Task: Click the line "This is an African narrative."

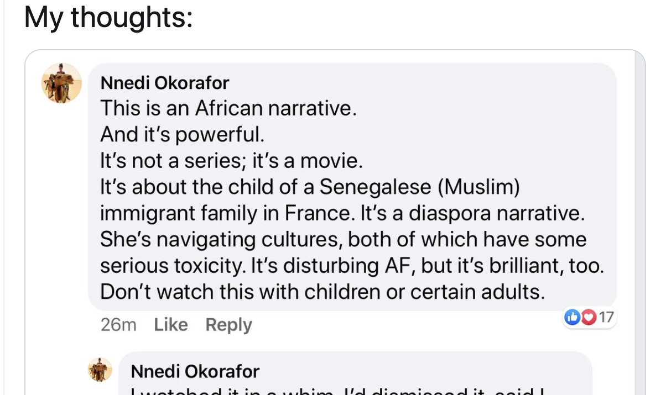Action: tap(226, 108)
